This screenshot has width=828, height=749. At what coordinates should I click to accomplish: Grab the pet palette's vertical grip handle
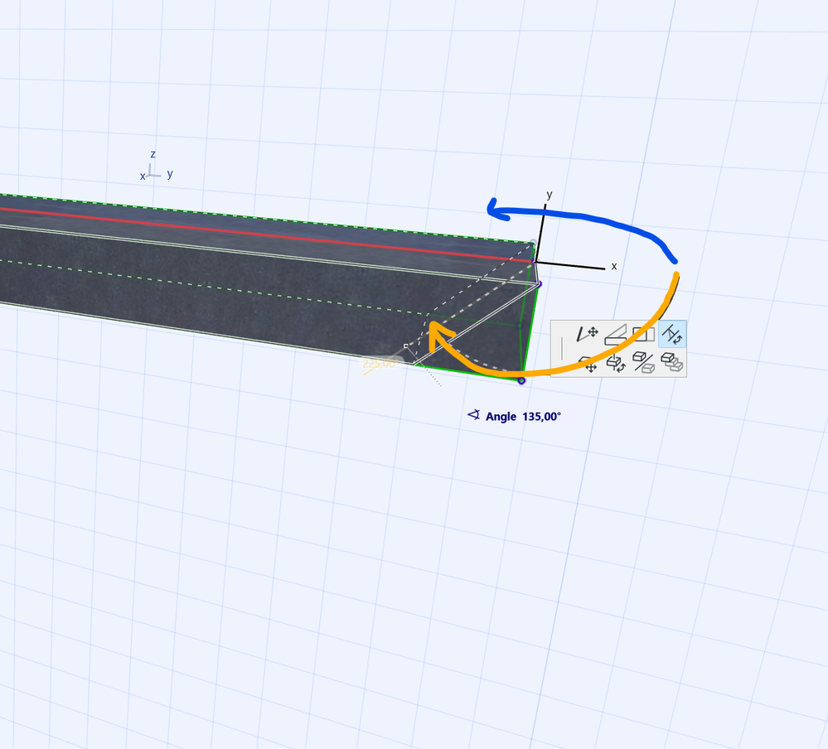(x=562, y=348)
